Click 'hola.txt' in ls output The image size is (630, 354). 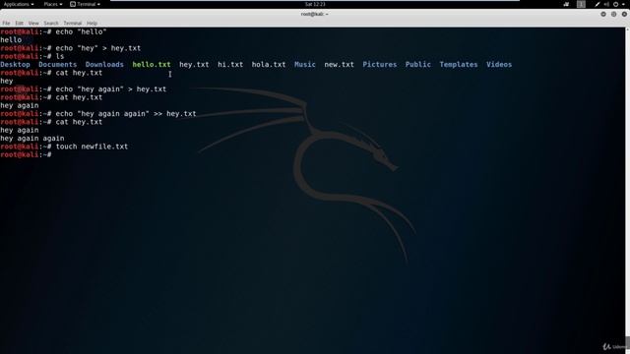click(x=269, y=65)
